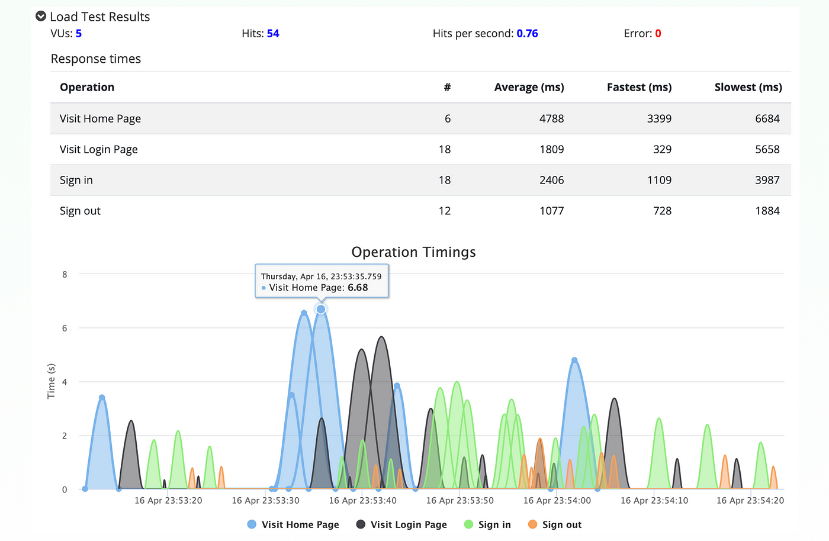Click the average value 1077
The width and height of the screenshot is (829, 541).
click(551, 211)
